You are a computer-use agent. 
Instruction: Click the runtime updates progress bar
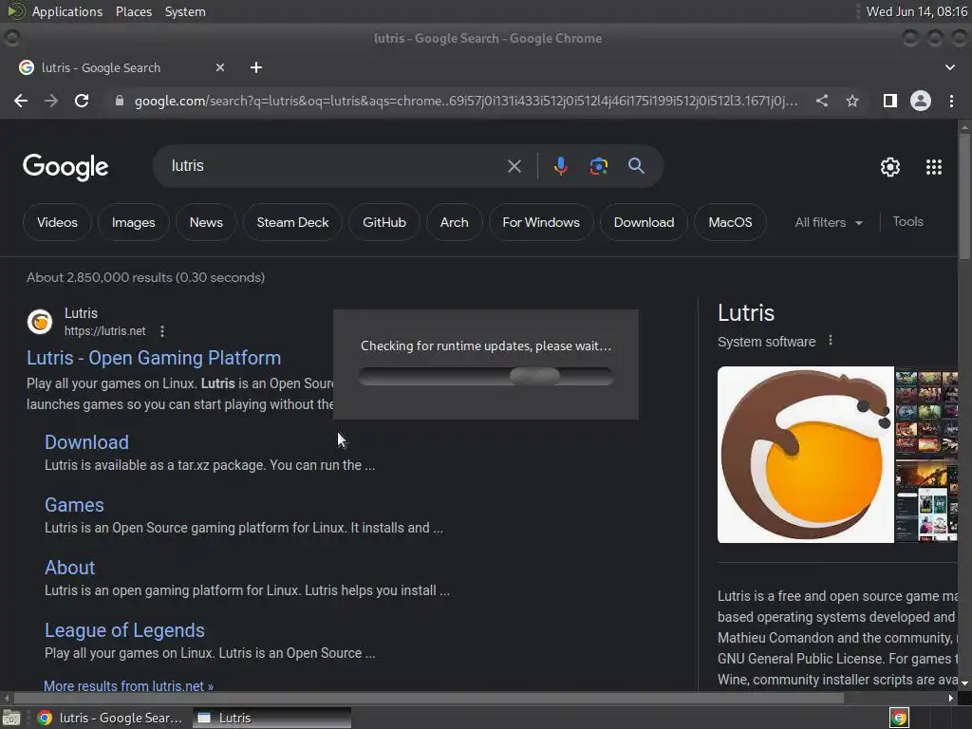(486, 376)
